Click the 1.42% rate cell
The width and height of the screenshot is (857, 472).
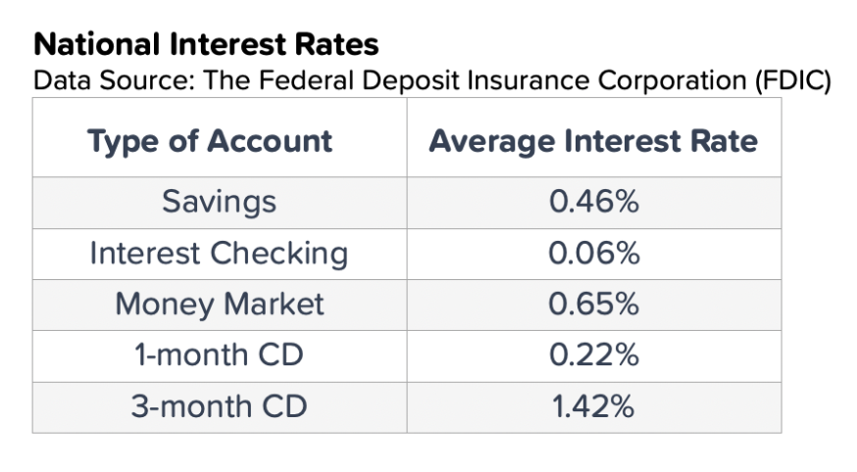[x=593, y=406]
